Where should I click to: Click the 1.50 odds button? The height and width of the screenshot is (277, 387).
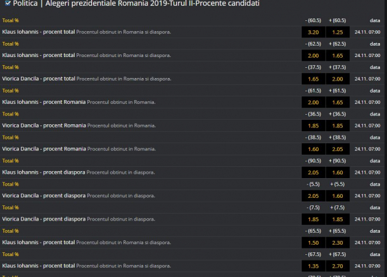(x=313, y=242)
